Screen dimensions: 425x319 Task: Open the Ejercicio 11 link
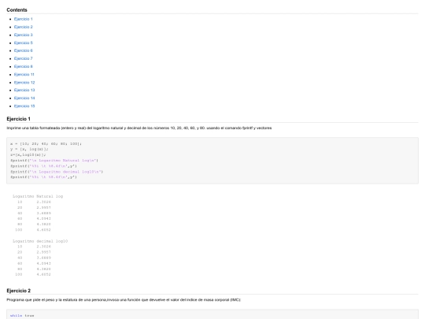24,74
